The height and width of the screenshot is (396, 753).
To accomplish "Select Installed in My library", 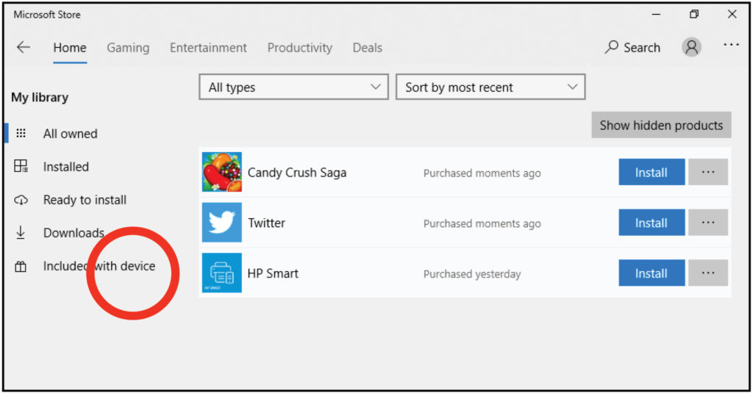I will [x=65, y=167].
